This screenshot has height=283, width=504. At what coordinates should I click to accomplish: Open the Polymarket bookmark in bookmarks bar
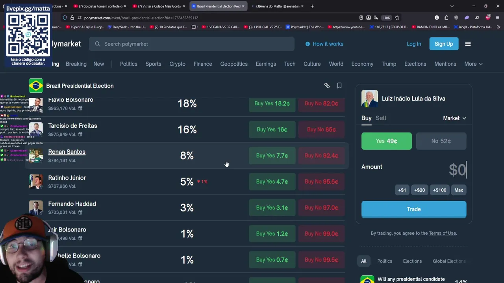pyautogui.click(x=304, y=27)
